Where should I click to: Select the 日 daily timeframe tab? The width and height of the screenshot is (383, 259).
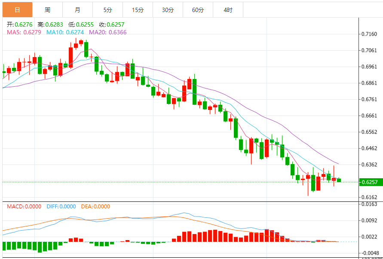tap(17, 10)
